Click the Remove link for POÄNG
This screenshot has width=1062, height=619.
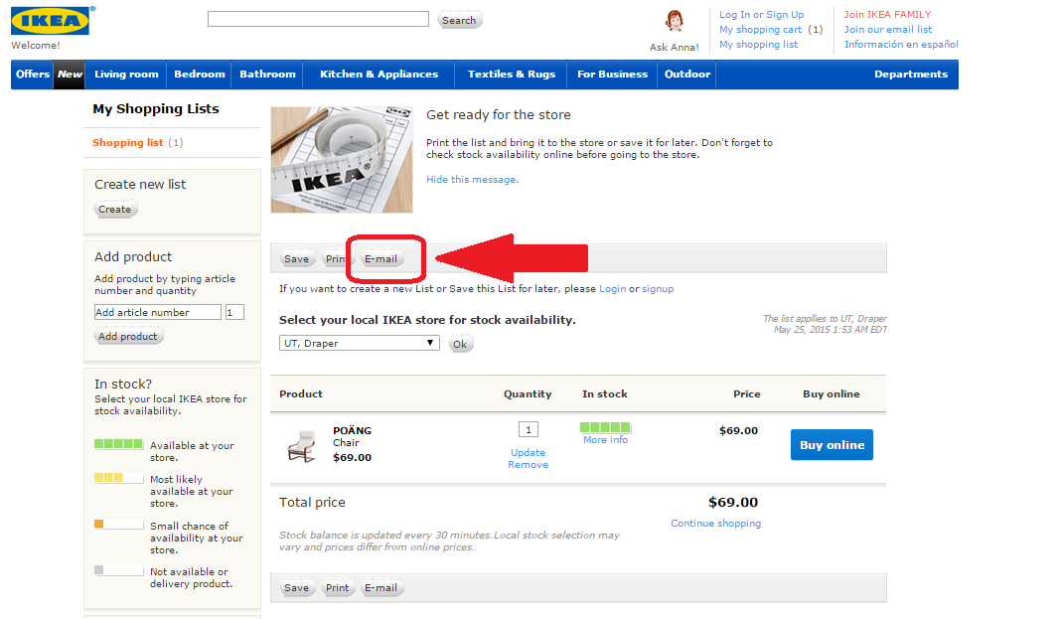pyautogui.click(x=528, y=465)
